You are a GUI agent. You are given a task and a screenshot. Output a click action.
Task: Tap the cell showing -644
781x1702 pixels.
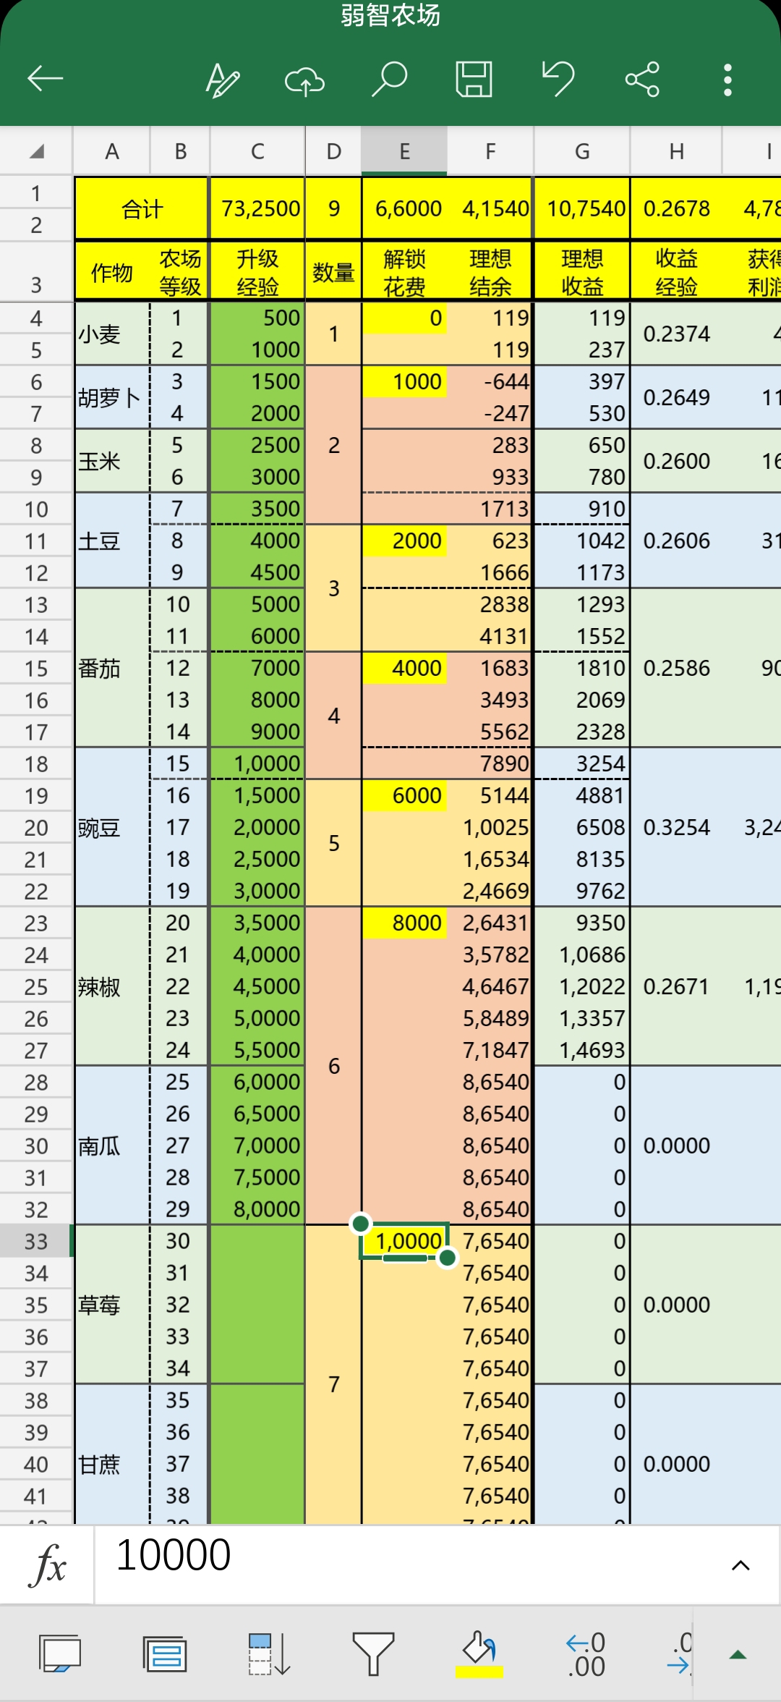tap(490, 382)
